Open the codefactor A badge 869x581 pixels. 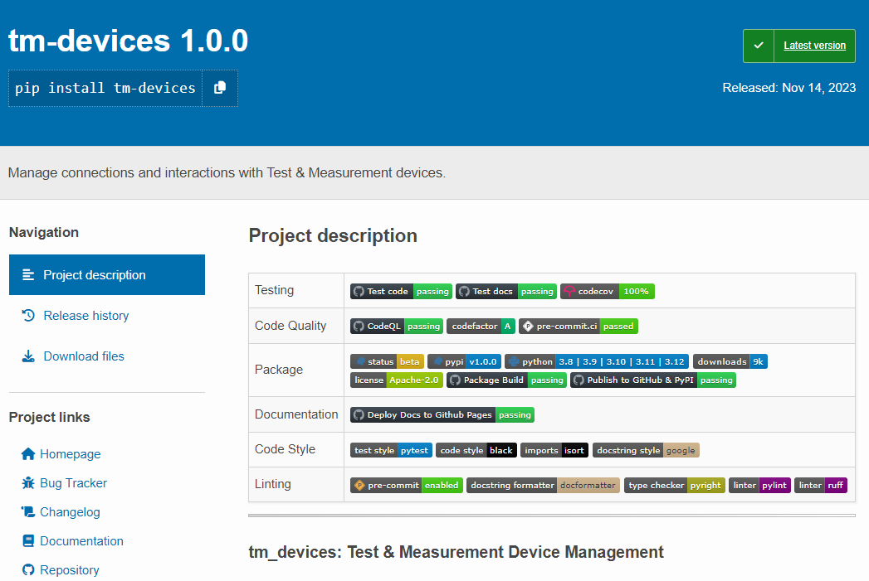[x=481, y=327]
